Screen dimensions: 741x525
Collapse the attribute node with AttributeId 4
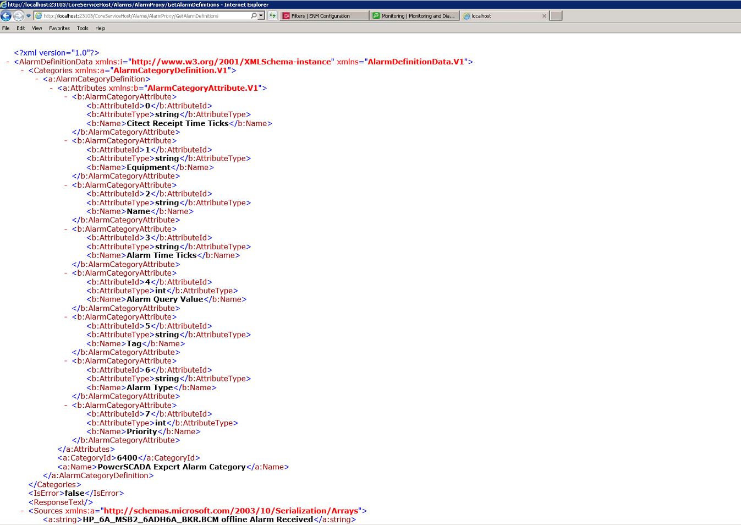66,273
